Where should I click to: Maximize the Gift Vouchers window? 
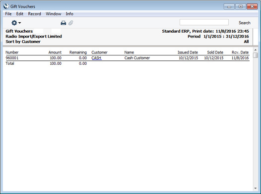pos(241,6)
